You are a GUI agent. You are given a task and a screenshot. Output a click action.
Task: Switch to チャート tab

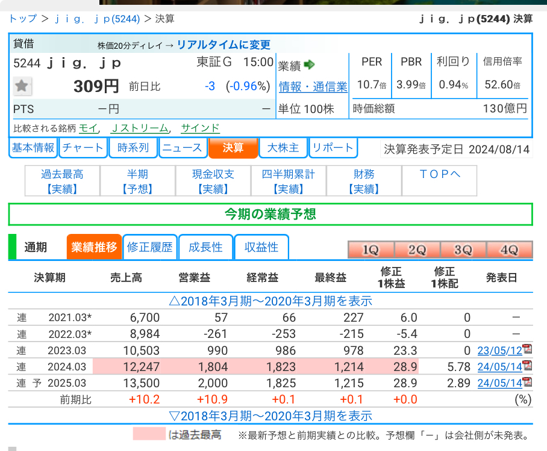tap(83, 148)
